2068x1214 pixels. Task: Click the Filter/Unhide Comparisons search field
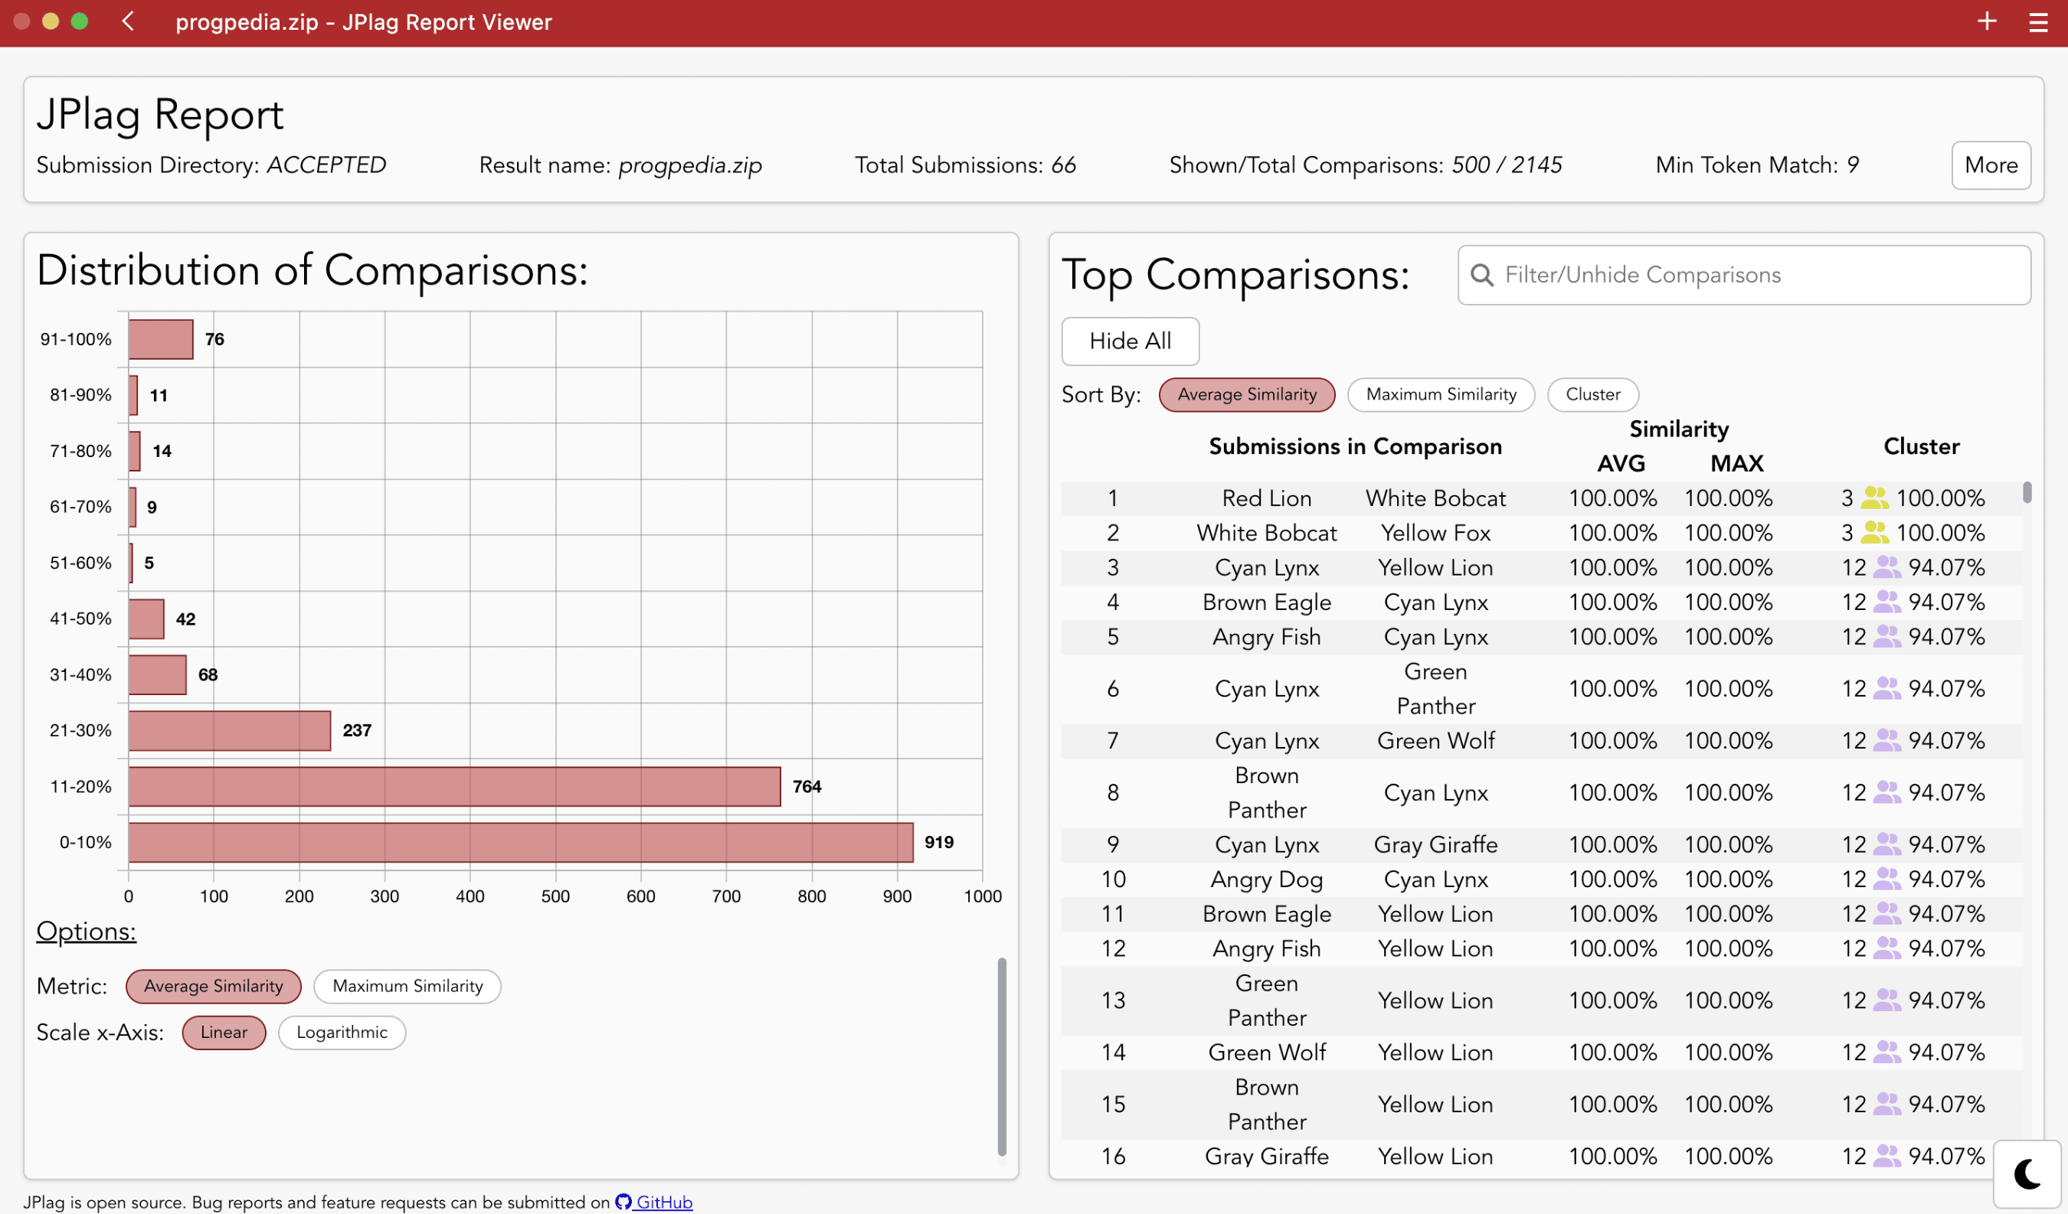pyautogui.click(x=1744, y=275)
